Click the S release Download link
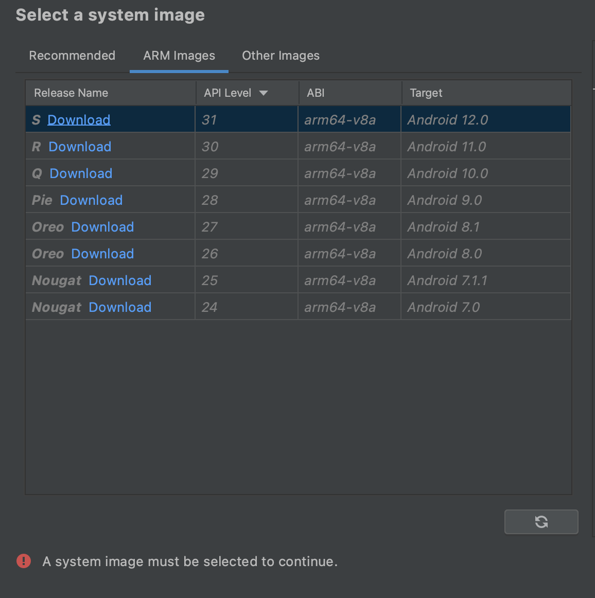Screen dimensions: 595x598 [x=79, y=119]
